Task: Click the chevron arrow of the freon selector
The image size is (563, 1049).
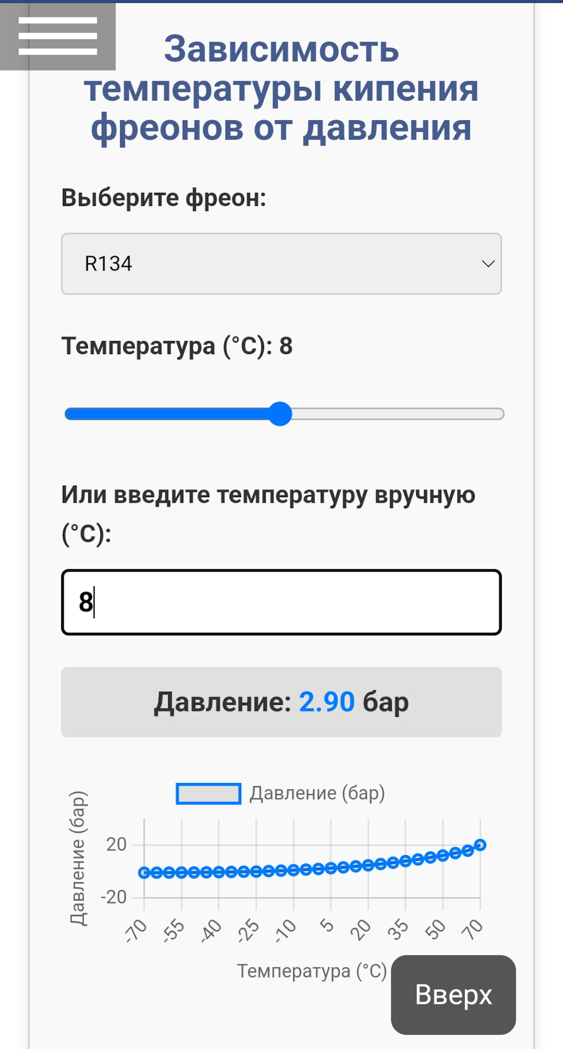Action: [488, 264]
